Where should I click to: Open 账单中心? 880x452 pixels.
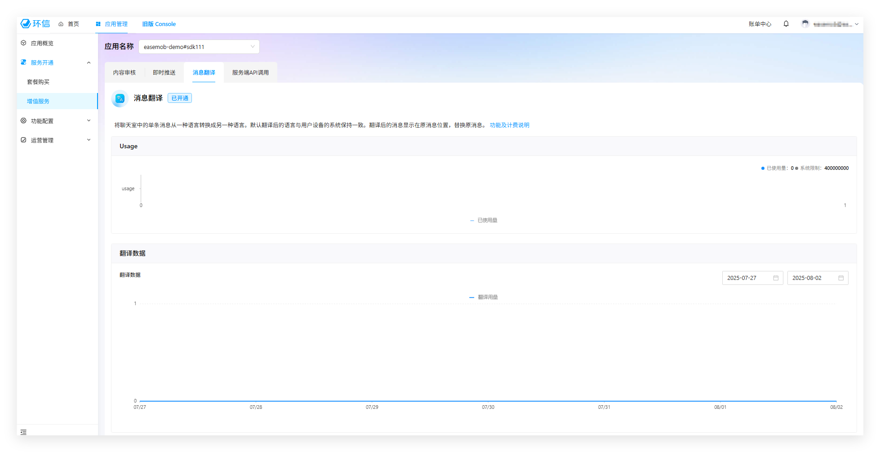click(x=760, y=24)
